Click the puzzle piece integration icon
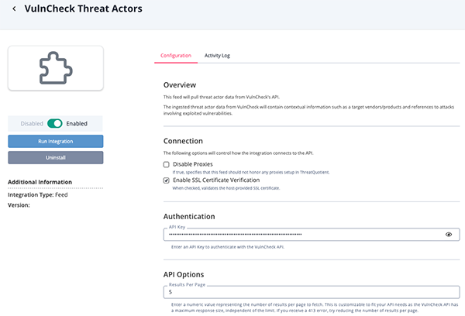This screenshot has width=465, height=316. click(x=55, y=68)
